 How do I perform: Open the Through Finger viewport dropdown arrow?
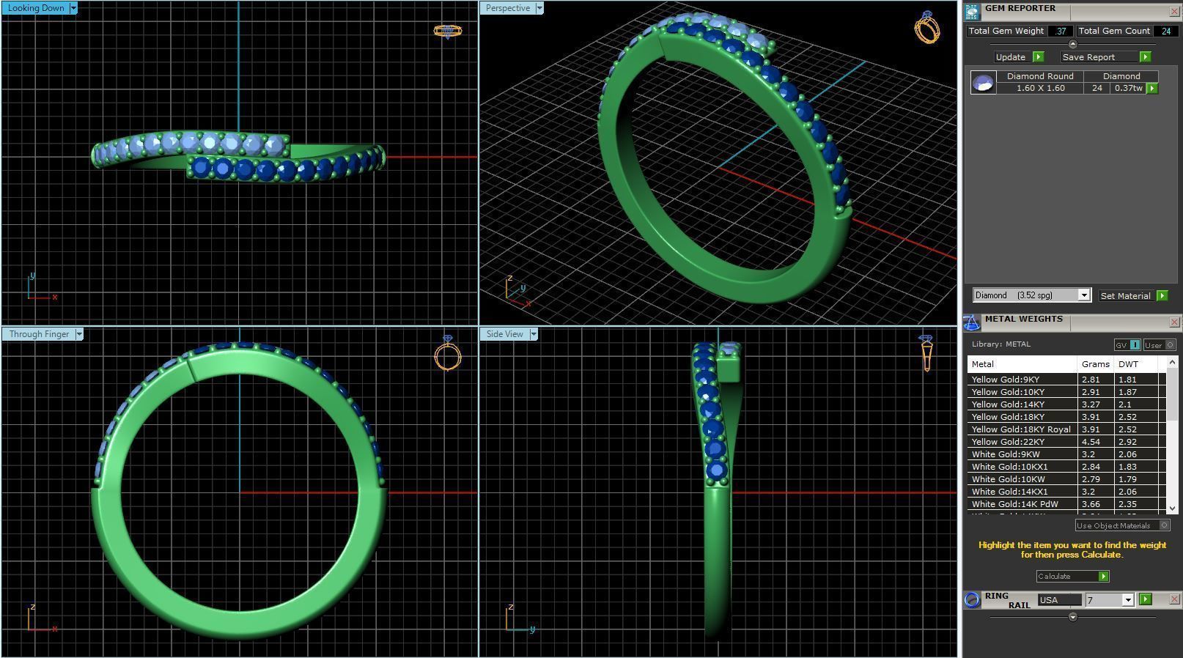click(79, 334)
